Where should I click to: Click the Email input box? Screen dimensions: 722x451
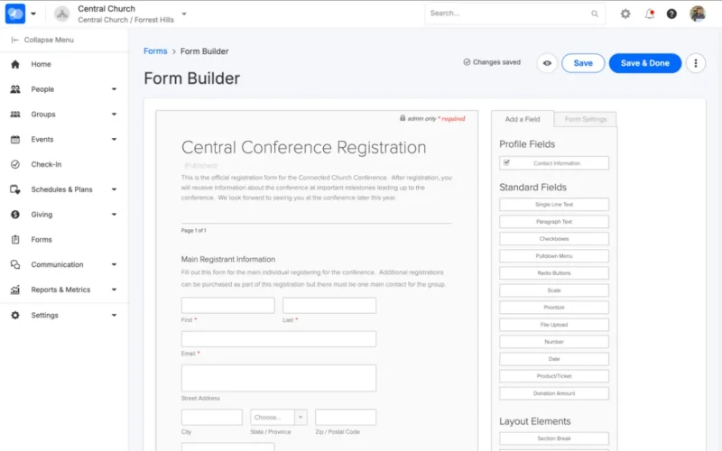coord(279,339)
